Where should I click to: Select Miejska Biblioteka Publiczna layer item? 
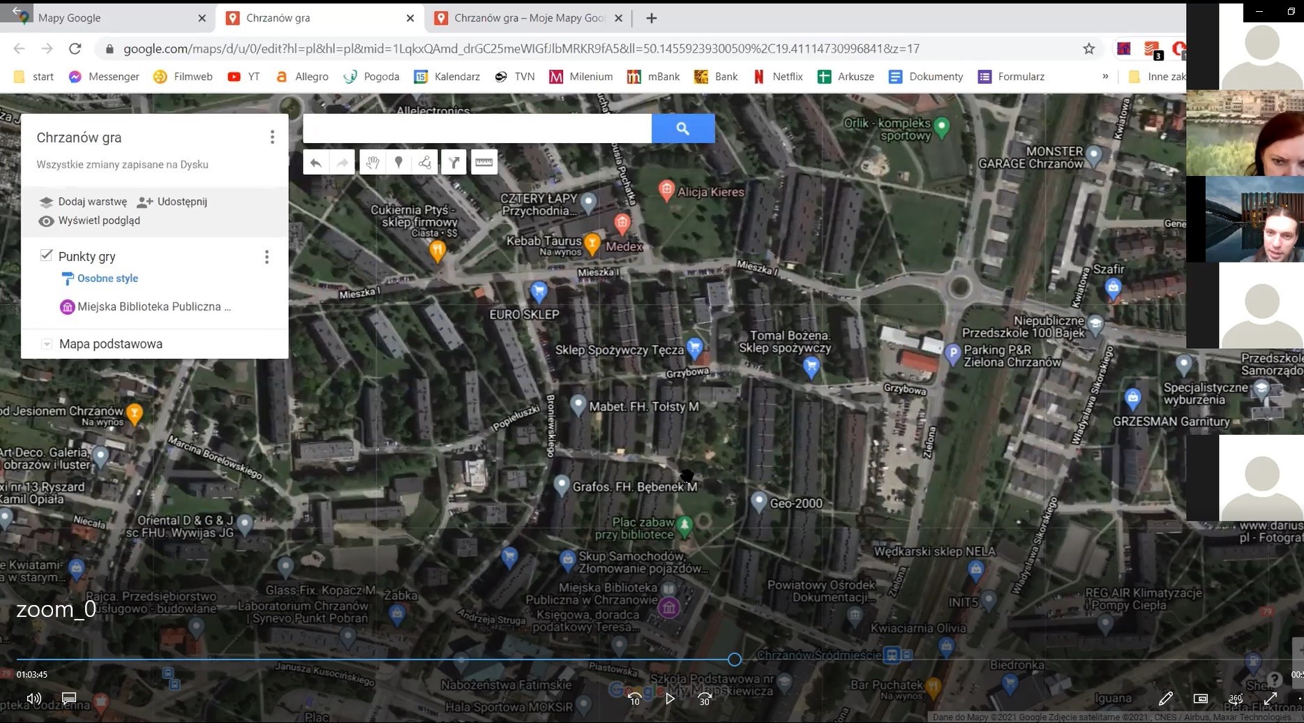(x=147, y=307)
